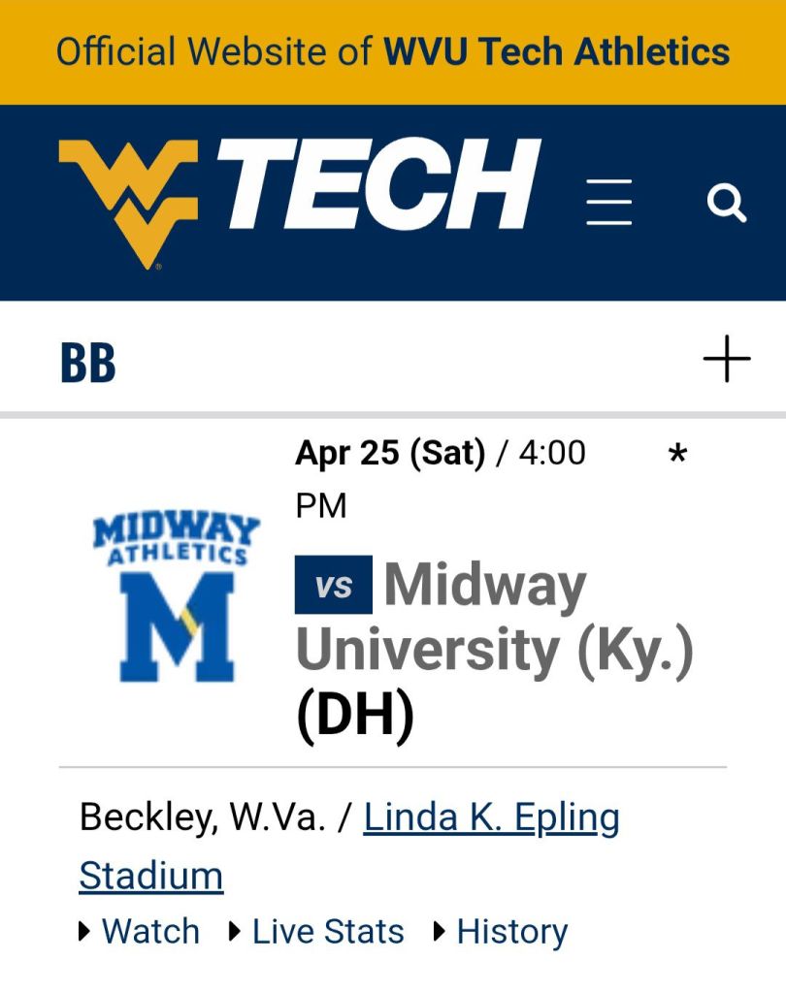786x992 pixels.
Task: Select the BB sport heading
Action: (87, 362)
